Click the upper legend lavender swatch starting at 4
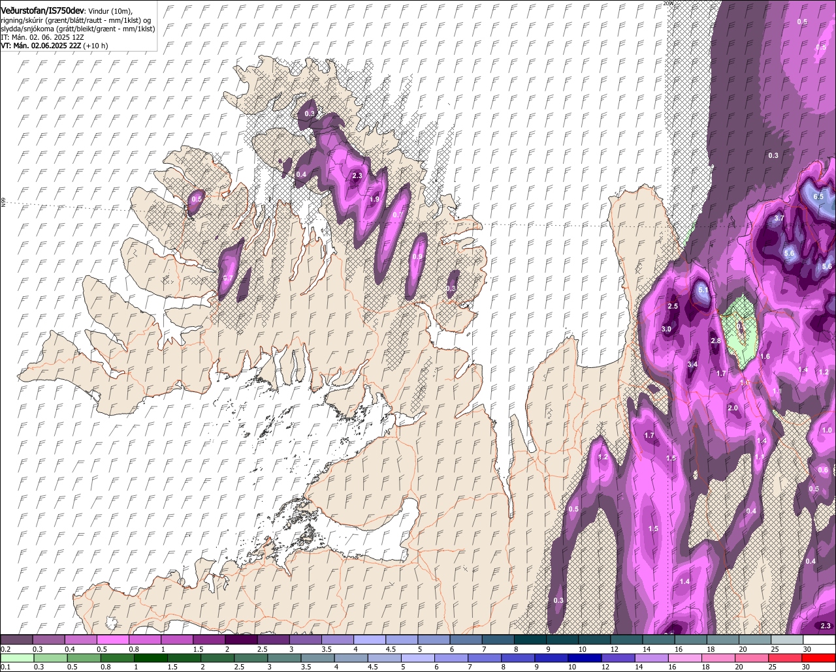The height and width of the screenshot is (672, 836). (370, 640)
